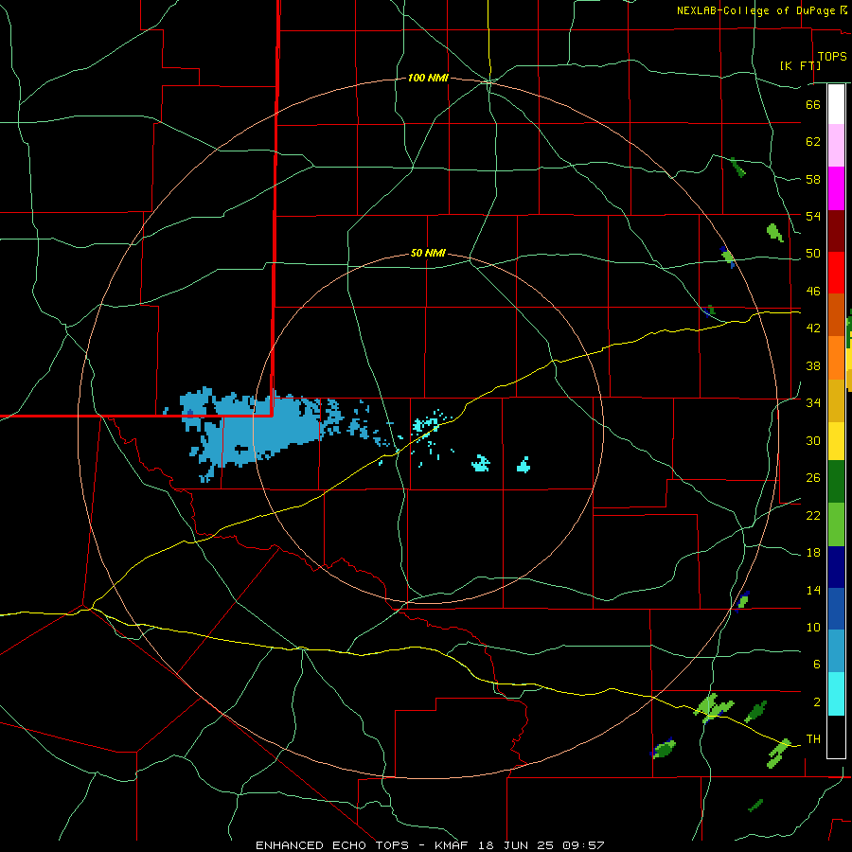This screenshot has height=852, width=852.
Task: Select the 42 legend value
Action: (x=813, y=328)
